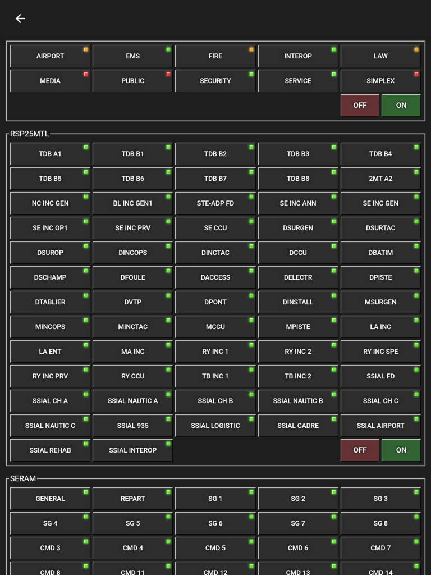Toggle the DTABLIER talkgroup
The image size is (431, 575).
50,302
